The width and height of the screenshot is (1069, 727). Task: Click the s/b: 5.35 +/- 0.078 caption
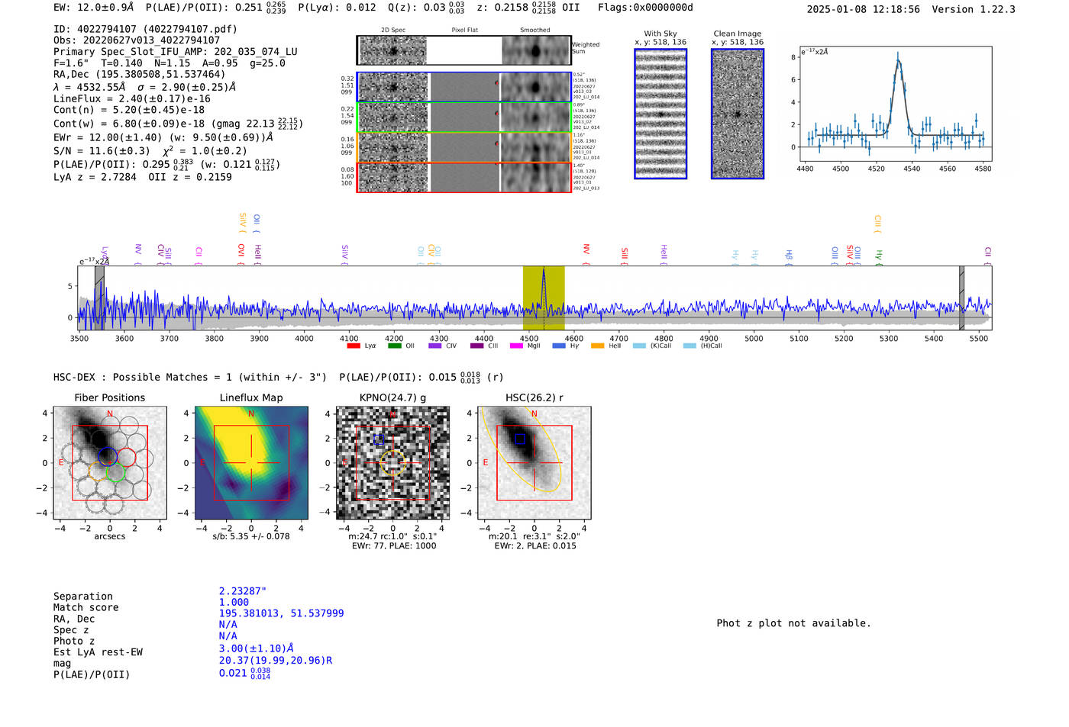tap(251, 536)
